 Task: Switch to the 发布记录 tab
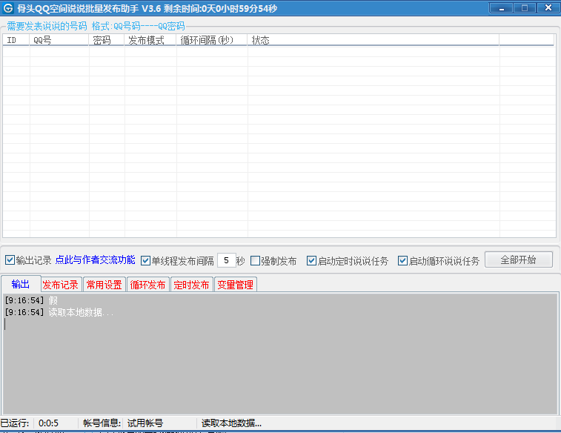[61, 285]
